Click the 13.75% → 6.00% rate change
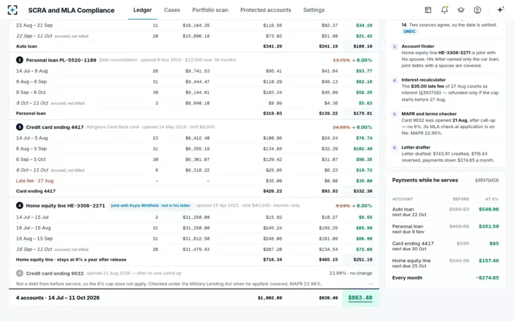Screen dimensions: 515x321 352,60
